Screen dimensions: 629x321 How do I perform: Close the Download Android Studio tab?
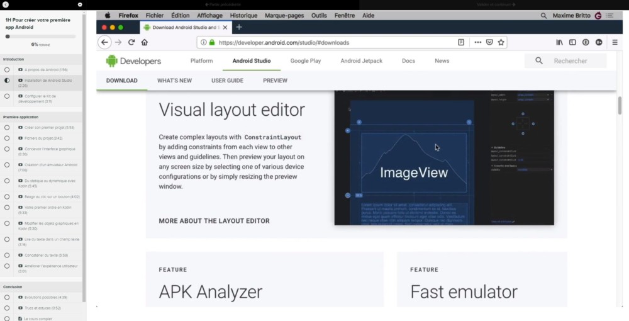[x=225, y=27]
